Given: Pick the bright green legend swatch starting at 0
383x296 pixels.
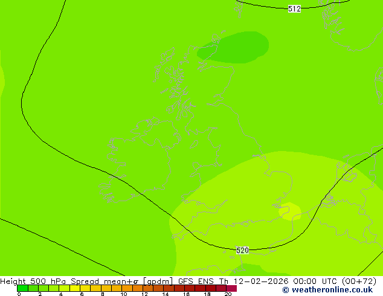Looking at the screenshot, I should [x=22, y=288].
